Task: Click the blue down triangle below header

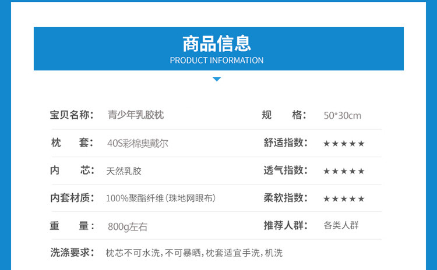Action: coord(217,79)
